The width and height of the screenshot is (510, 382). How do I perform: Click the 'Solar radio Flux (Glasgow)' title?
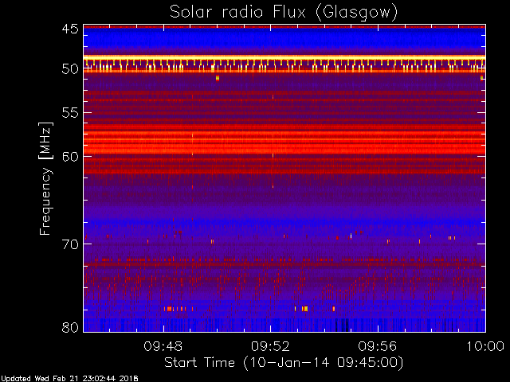(284, 13)
